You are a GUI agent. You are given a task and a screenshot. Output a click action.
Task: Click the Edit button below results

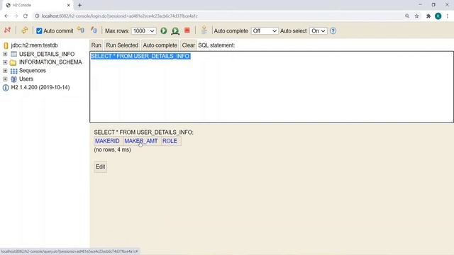100,167
